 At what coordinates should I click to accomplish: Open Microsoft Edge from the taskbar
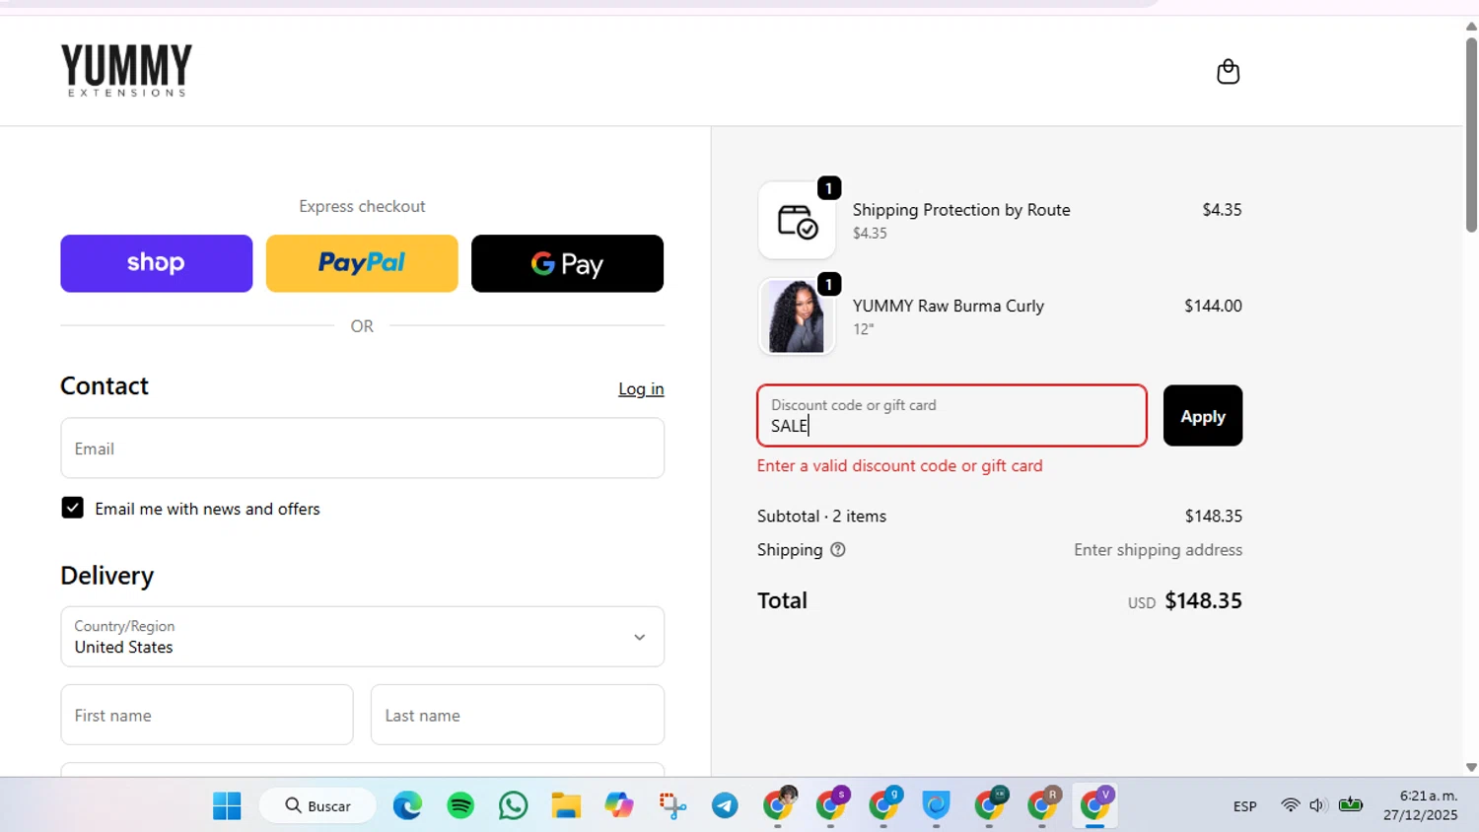[x=407, y=805]
